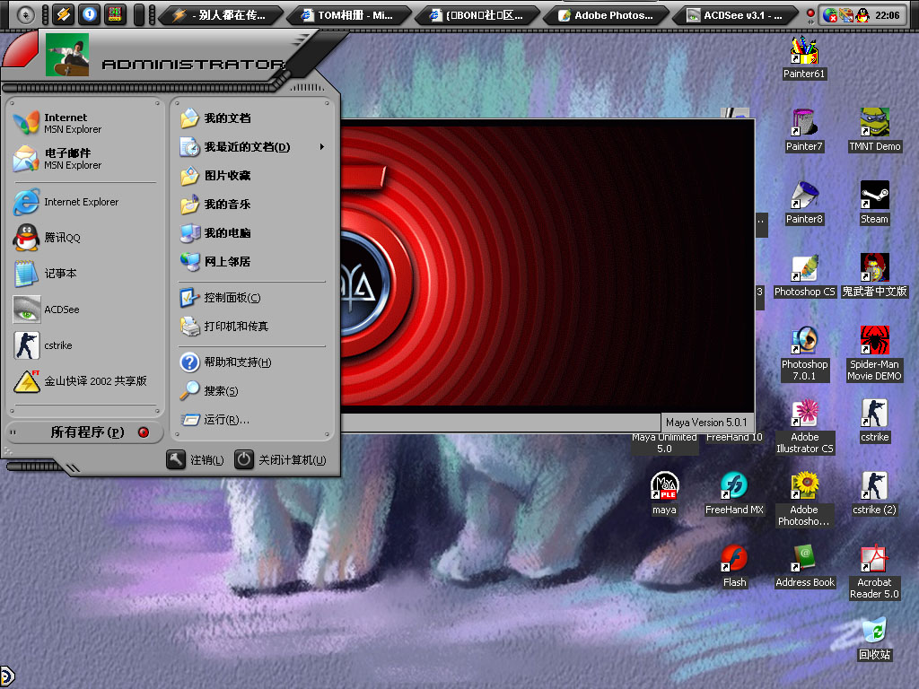Open 帮助和支持(H)

(x=252, y=362)
